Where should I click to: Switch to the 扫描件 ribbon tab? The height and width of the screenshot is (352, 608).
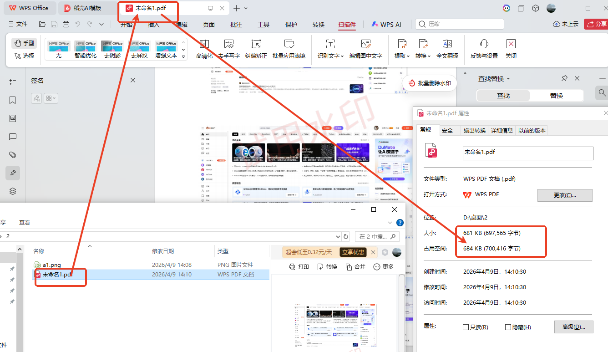(x=347, y=25)
